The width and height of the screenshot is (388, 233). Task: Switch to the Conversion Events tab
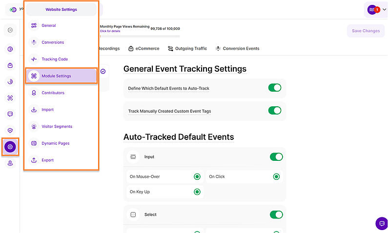click(x=238, y=48)
